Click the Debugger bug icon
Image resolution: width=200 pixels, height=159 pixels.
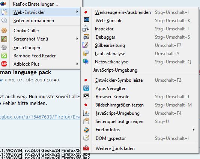[x=86, y=37]
